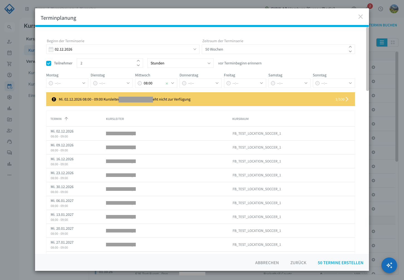Open the Freitag time dropdown
The height and width of the screenshot is (280, 404).
pyautogui.click(x=245, y=83)
